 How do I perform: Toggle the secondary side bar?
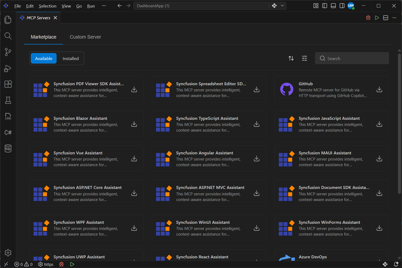pyautogui.click(x=342, y=6)
